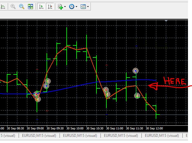Viewport: 192px width, 143px height.
Task: Select yellow trade arrow near the 09:30 bar
Action: coord(48,81)
